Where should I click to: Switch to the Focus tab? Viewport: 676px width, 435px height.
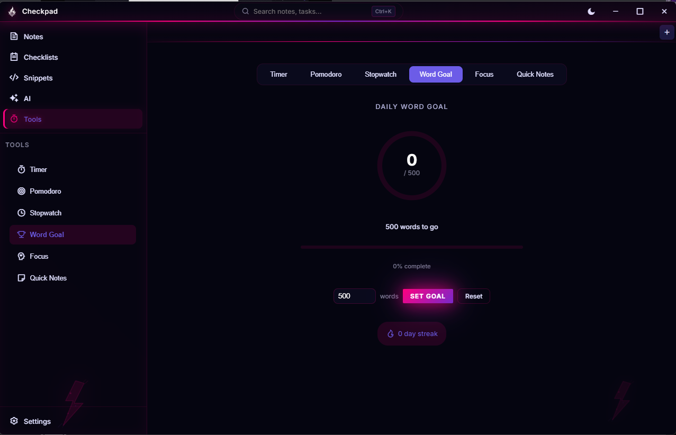tap(484, 74)
